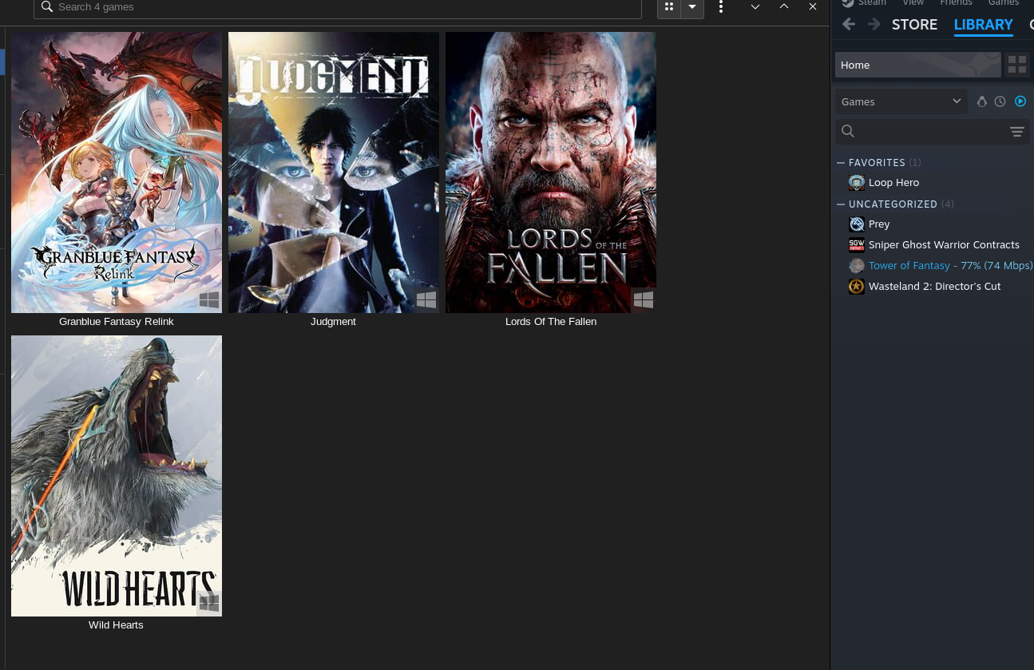
Task: Click the downward chevron in the top bar
Action: point(755,6)
